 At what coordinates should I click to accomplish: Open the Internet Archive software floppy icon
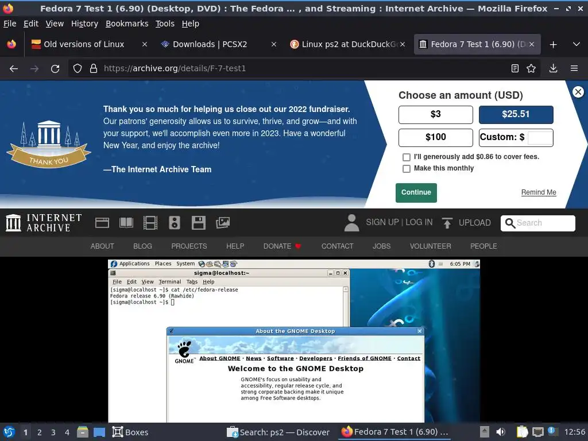point(198,223)
